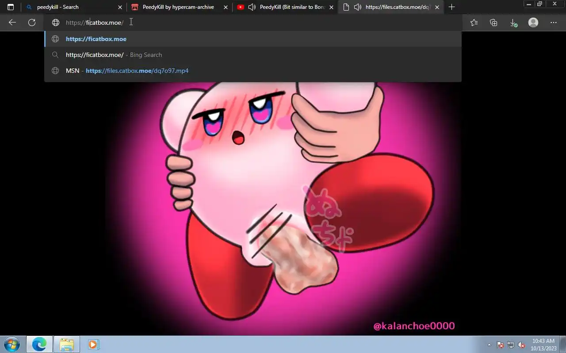566x353 pixels.
Task: Open the Downloads icon in toolbar
Action: 513,23
